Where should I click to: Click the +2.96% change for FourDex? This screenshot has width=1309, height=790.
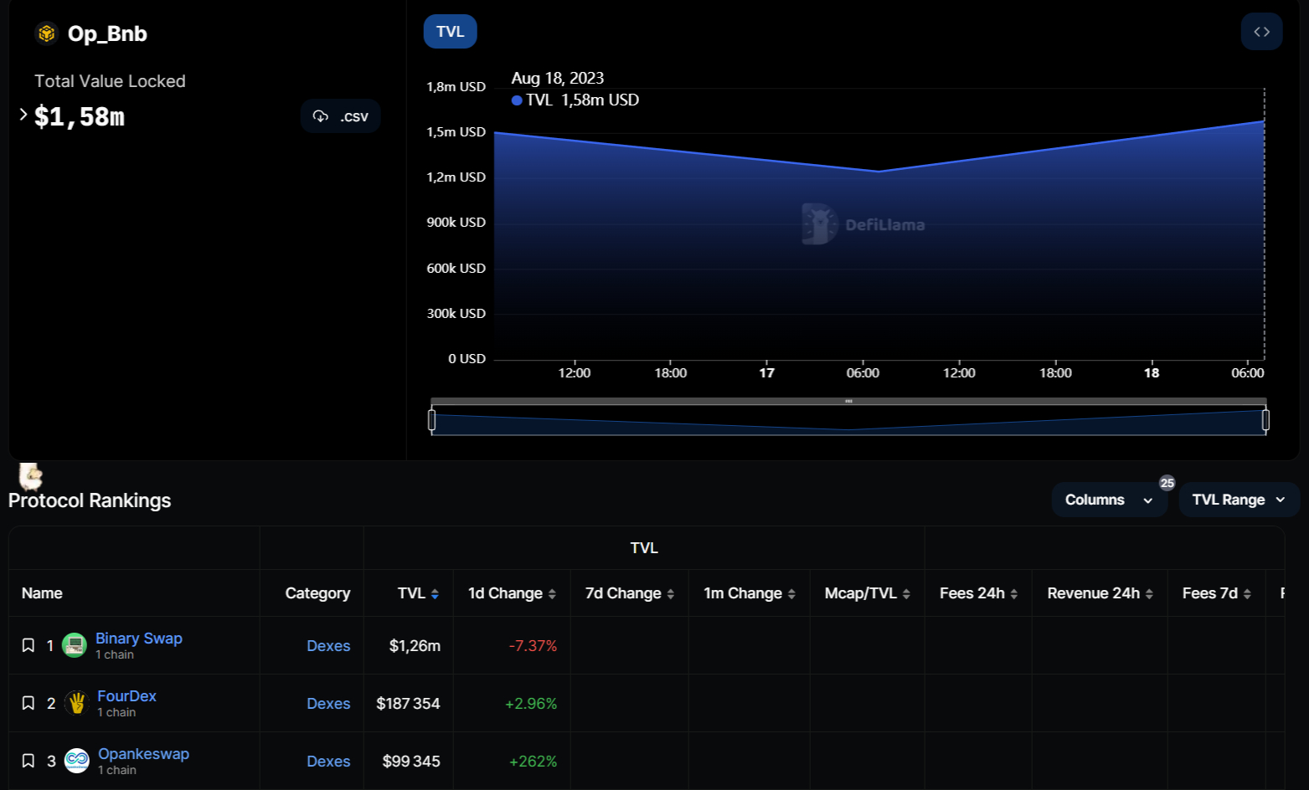[x=531, y=704]
